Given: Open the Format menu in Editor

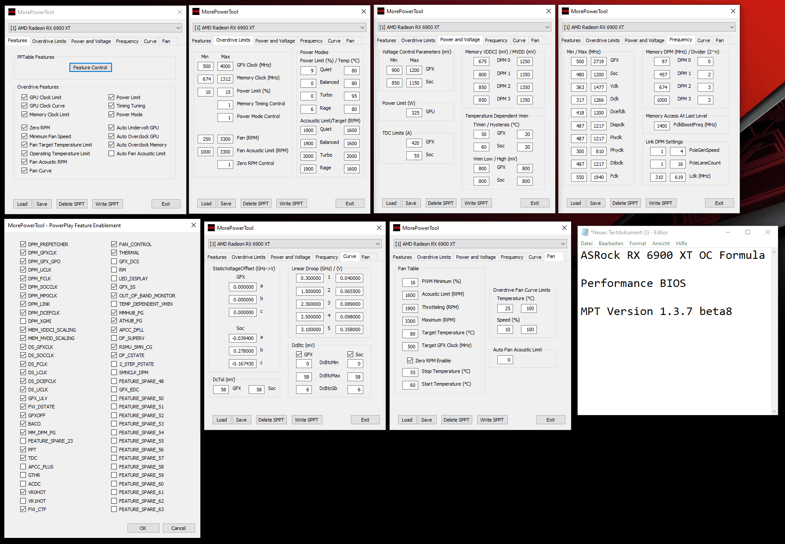Looking at the screenshot, I should pyautogui.click(x=638, y=243).
